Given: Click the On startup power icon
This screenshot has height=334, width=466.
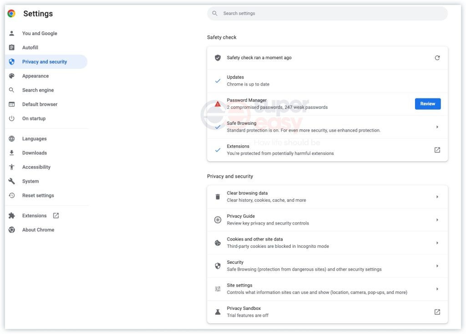Looking at the screenshot, I should [x=11, y=118].
